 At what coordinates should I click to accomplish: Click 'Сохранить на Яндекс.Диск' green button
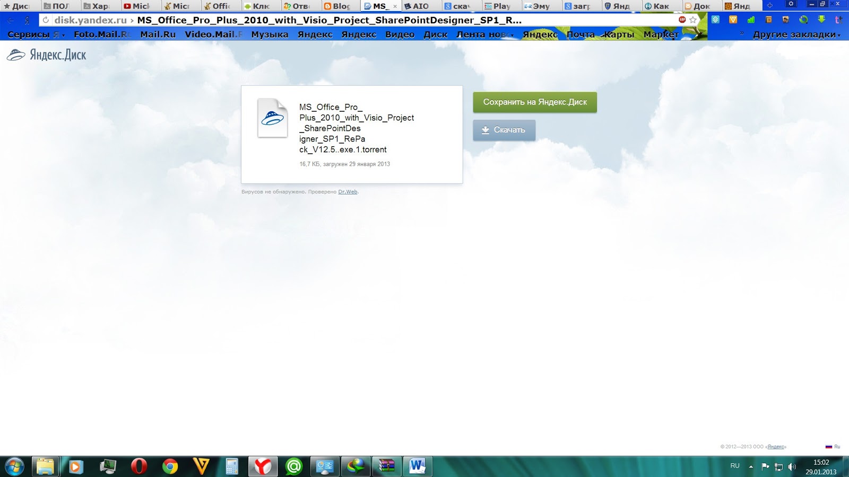click(x=535, y=102)
